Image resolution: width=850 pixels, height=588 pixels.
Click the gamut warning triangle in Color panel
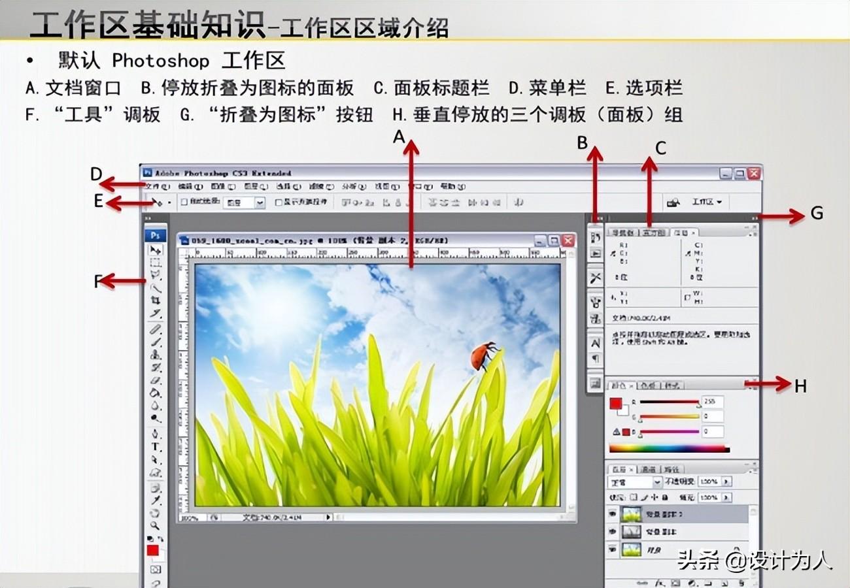coord(616,433)
